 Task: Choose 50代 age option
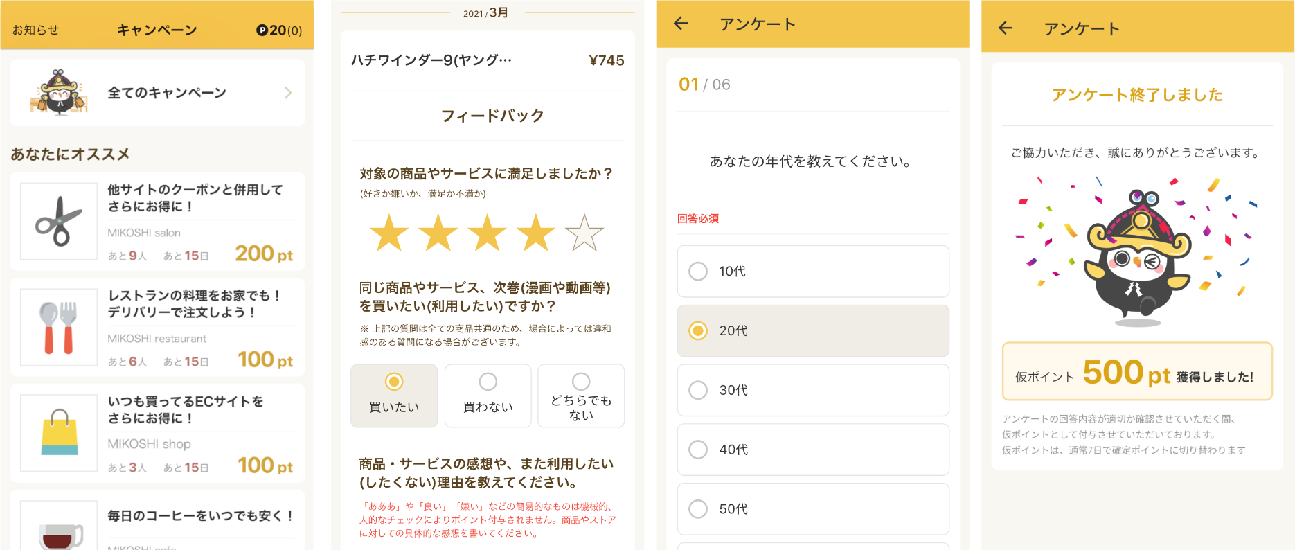(813, 509)
